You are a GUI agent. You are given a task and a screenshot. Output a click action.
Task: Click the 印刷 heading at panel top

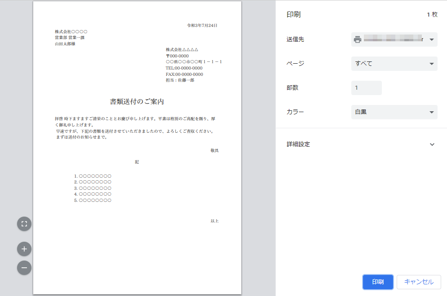293,15
